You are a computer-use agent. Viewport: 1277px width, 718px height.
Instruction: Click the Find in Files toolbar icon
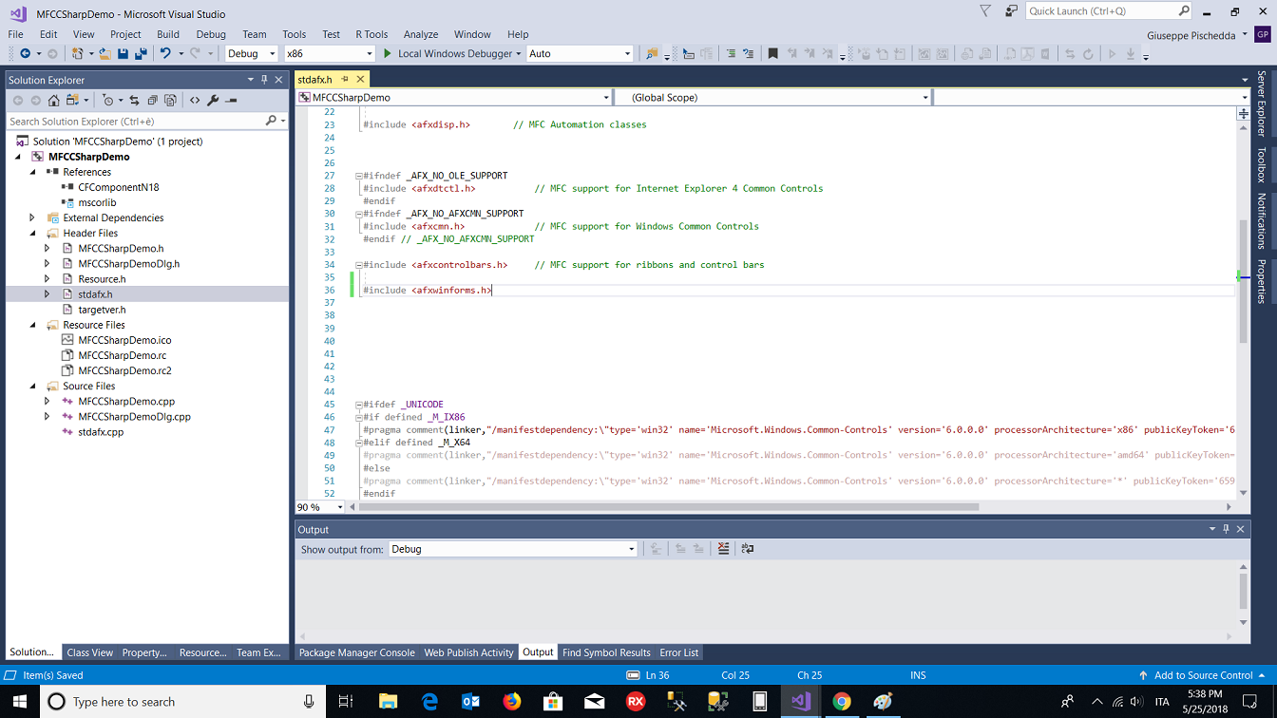(x=652, y=54)
